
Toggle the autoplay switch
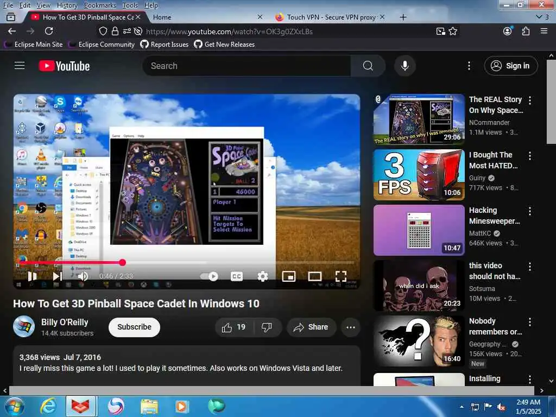pos(209,276)
